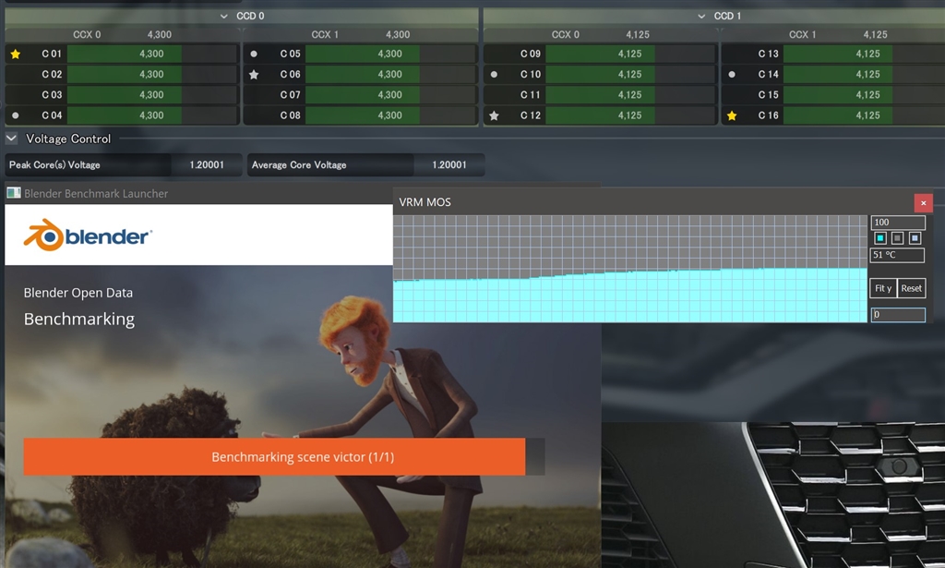Click the gold star beside core C 16
The height and width of the screenshot is (568, 945).
[x=732, y=115]
